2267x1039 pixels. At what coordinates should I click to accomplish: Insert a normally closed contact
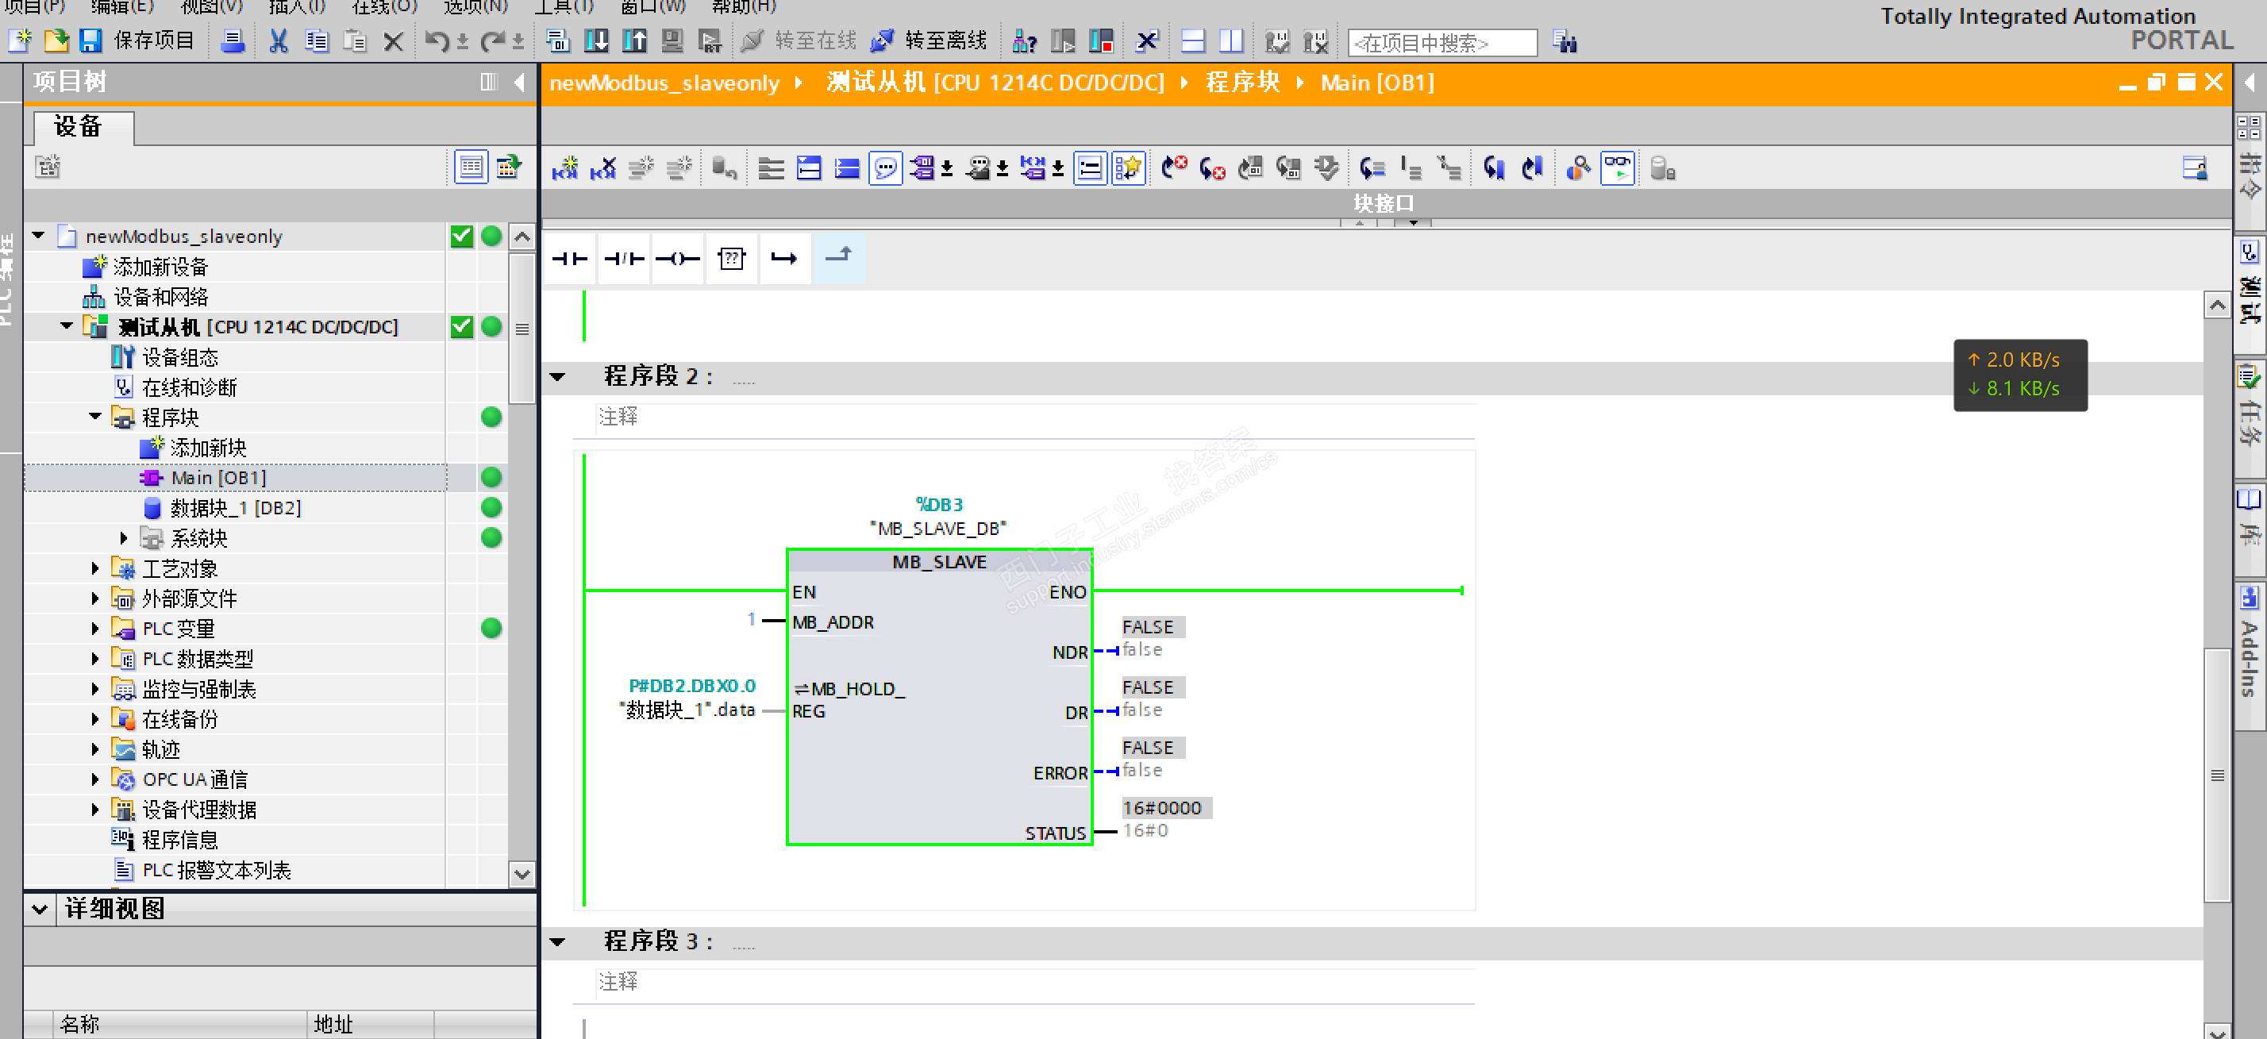tap(623, 259)
